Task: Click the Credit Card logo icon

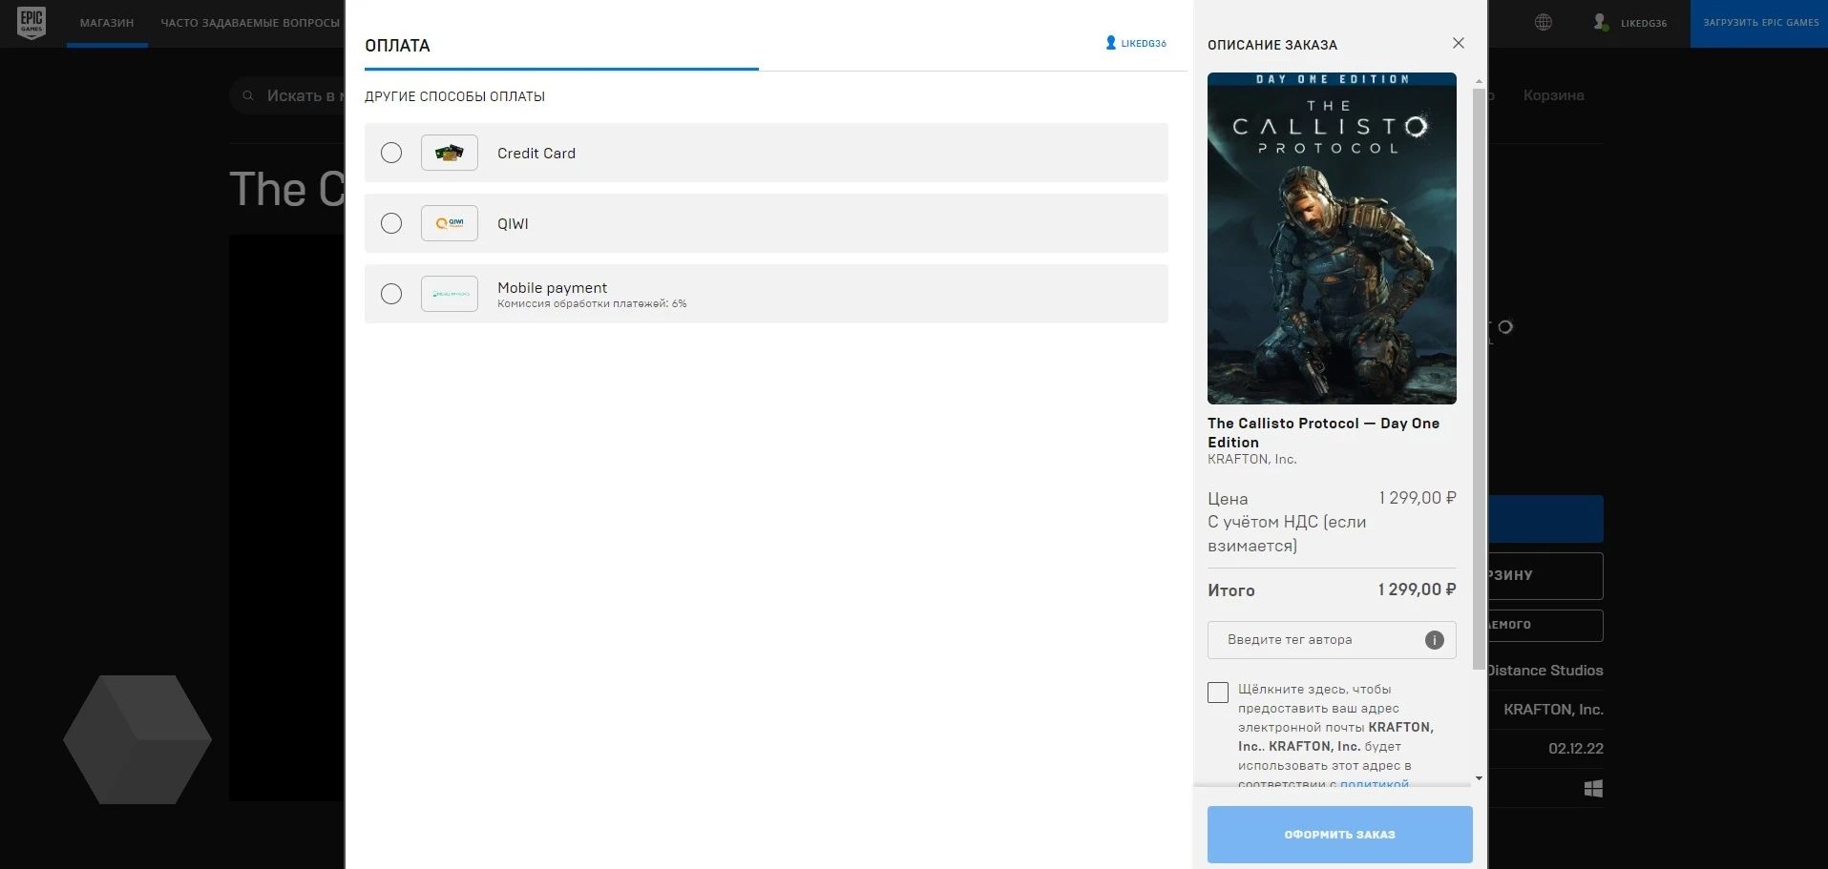Action: tap(450, 153)
